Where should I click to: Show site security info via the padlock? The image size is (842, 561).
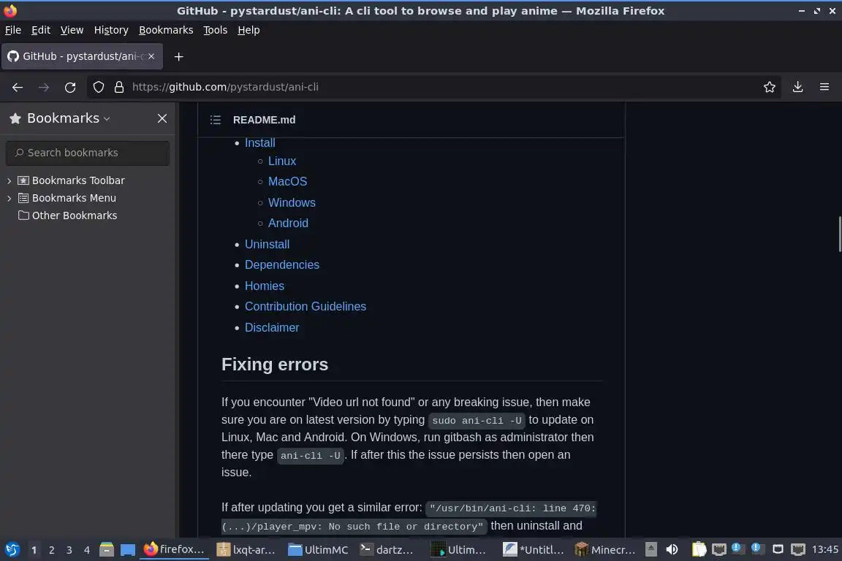point(119,87)
